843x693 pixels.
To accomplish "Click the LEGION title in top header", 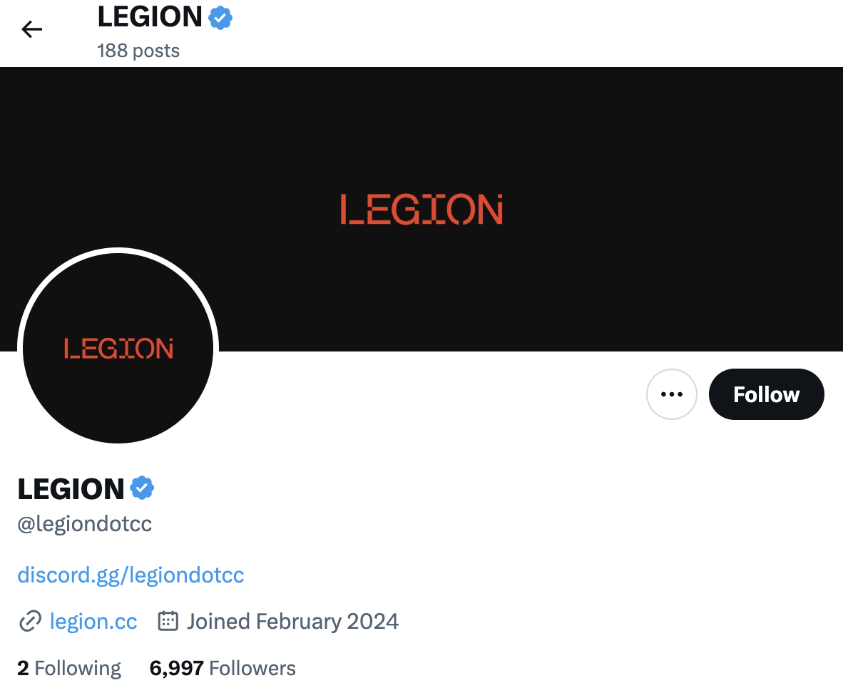I will 150,17.
